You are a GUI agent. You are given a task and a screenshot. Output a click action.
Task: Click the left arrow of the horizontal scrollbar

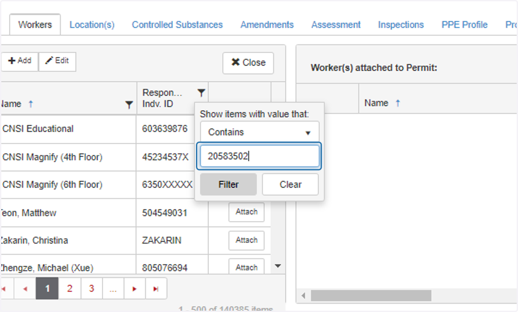point(303,296)
